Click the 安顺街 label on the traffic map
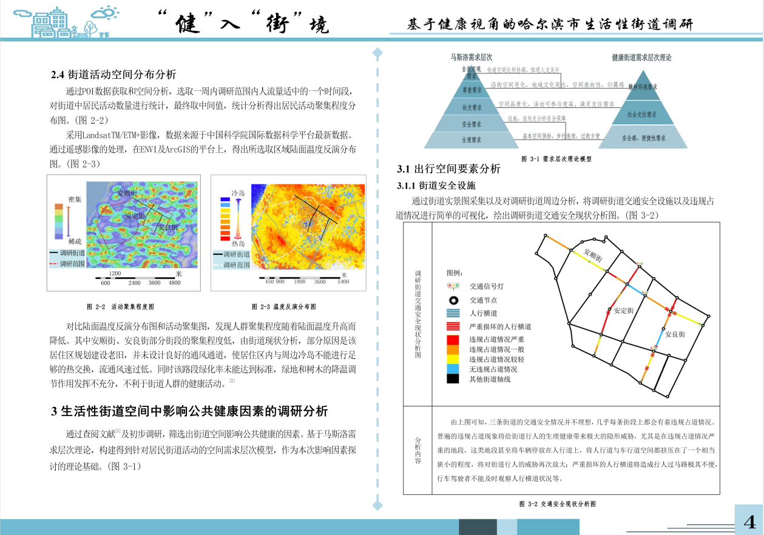This screenshot has height=535, width=764. tap(593, 255)
